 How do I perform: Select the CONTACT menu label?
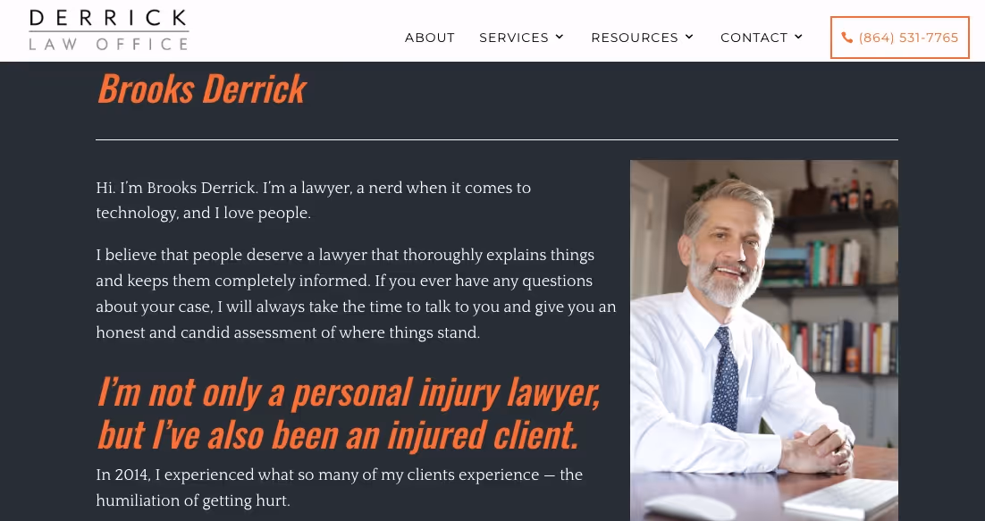(753, 38)
